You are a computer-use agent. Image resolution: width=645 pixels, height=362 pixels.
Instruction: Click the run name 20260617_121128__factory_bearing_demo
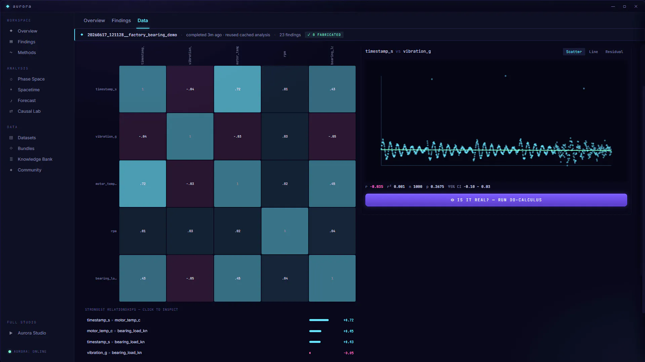(x=132, y=35)
